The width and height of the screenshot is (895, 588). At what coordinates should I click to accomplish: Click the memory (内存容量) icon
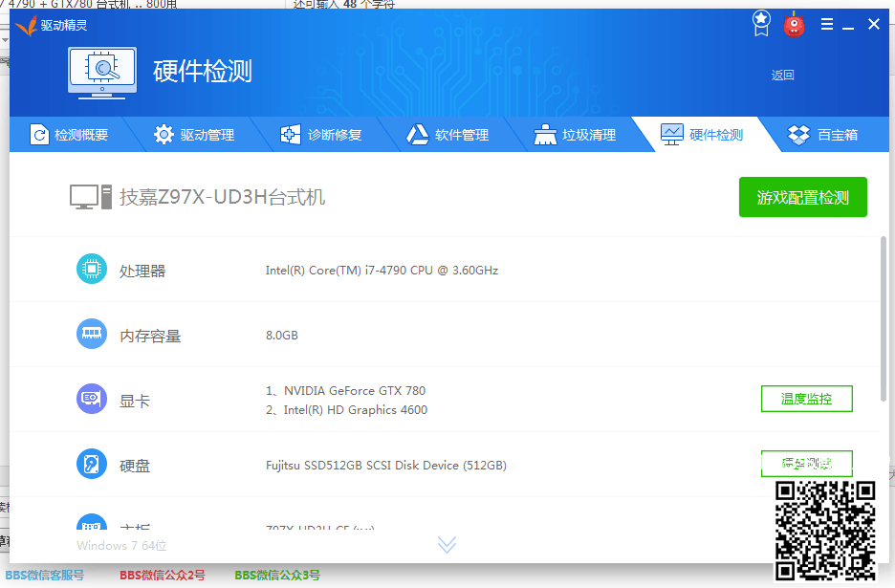(92, 335)
